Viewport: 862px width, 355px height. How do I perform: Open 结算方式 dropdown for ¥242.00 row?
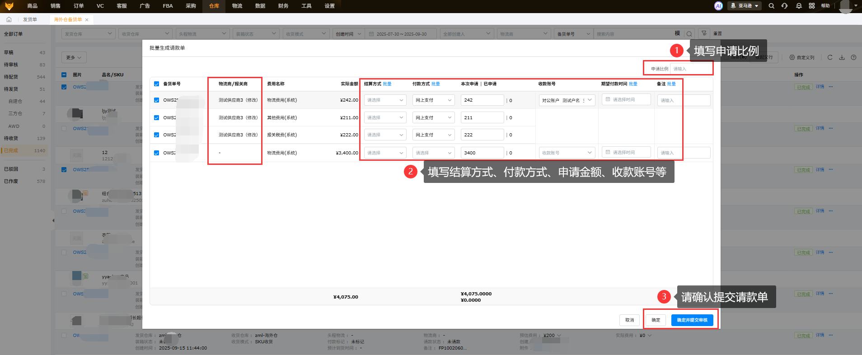click(385, 100)
